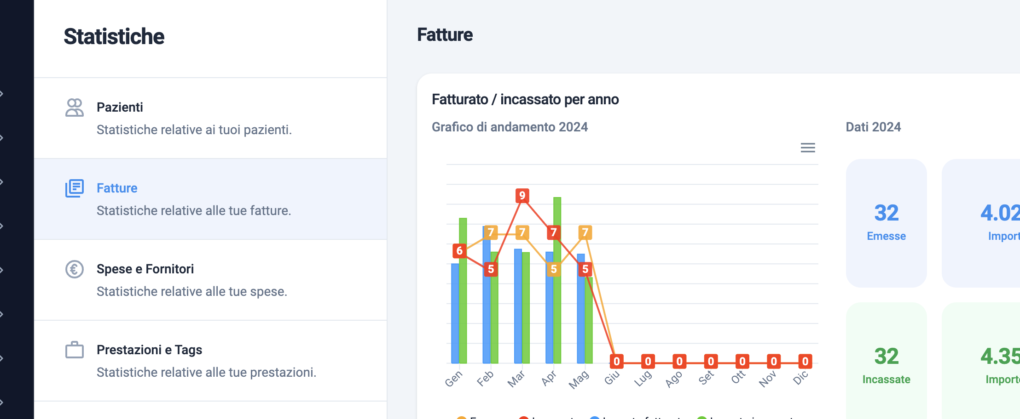The height and width of the screenshot is (419, 1020).
Task: Click the Pazienti people icon
Action: click(74, 108)
